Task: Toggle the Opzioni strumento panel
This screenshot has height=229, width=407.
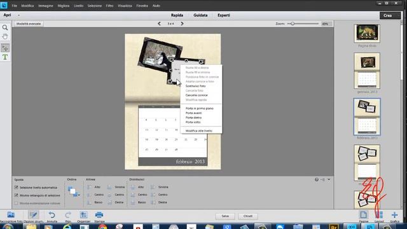Action: click(x=33, y=216)
